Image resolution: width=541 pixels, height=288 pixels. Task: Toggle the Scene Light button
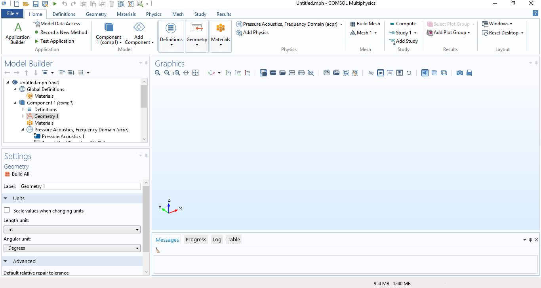[425, 73]
